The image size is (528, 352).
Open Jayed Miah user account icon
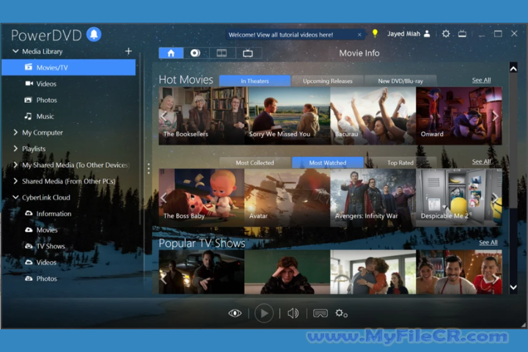coord(427,34)
